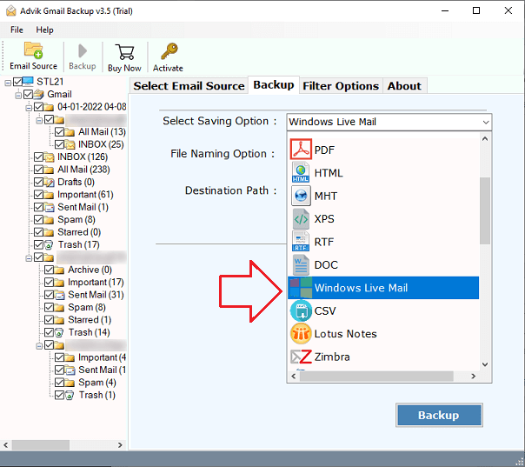Select the CSV format icon
Screen dimensions: 525x467
[301, 310]
